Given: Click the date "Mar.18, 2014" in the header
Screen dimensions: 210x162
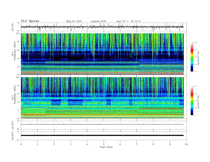Looking at the screenshot, I should pos(74,21).
